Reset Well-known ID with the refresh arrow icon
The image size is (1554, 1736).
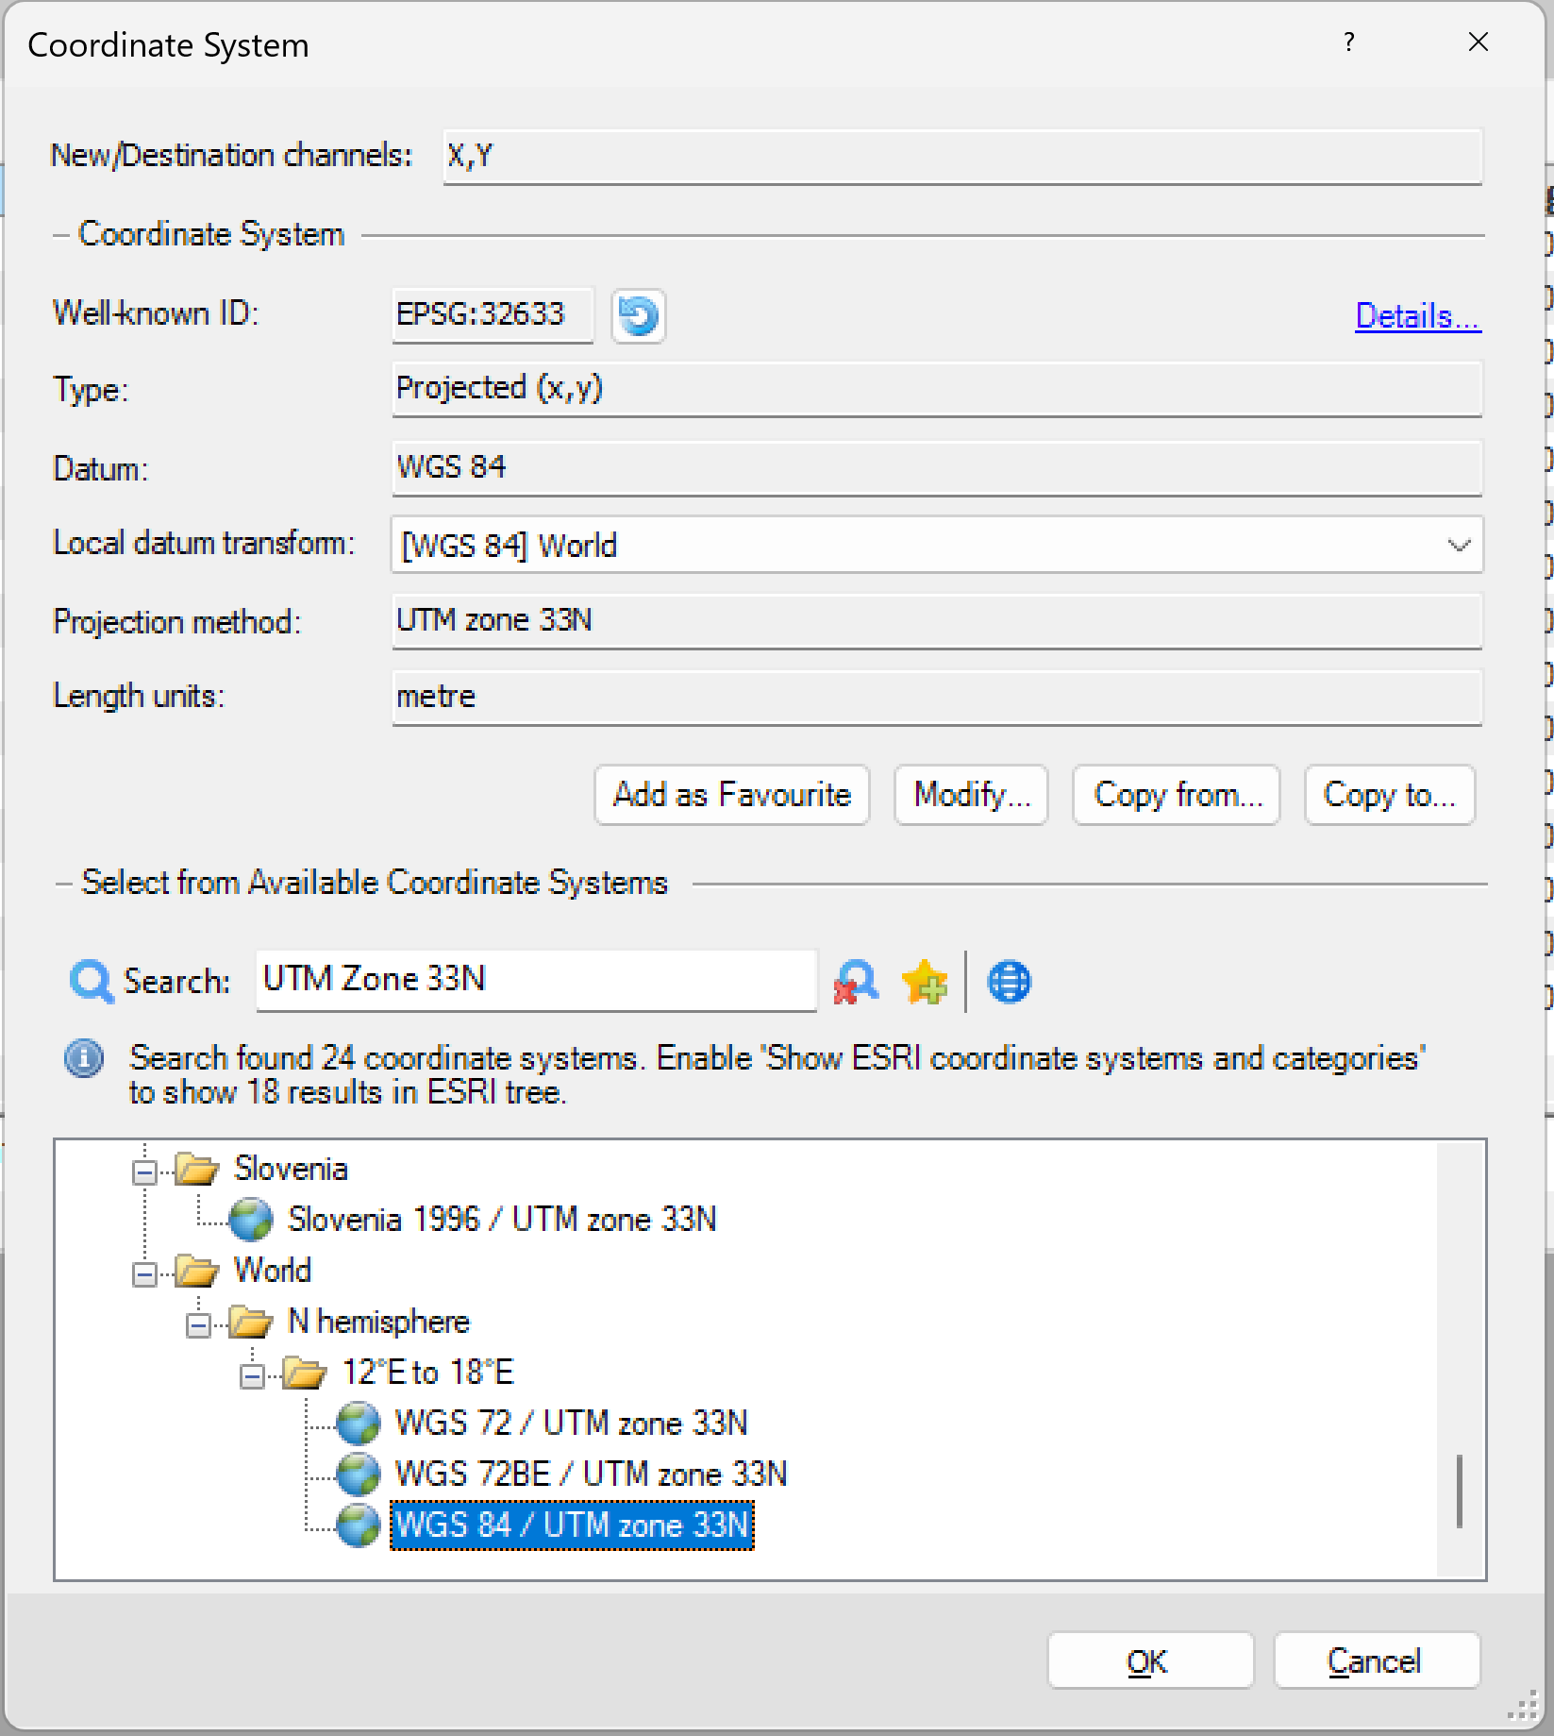coord(638,317)
